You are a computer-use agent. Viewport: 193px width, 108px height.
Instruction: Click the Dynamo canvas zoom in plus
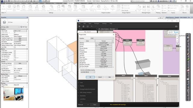click(x=177, y=38)
